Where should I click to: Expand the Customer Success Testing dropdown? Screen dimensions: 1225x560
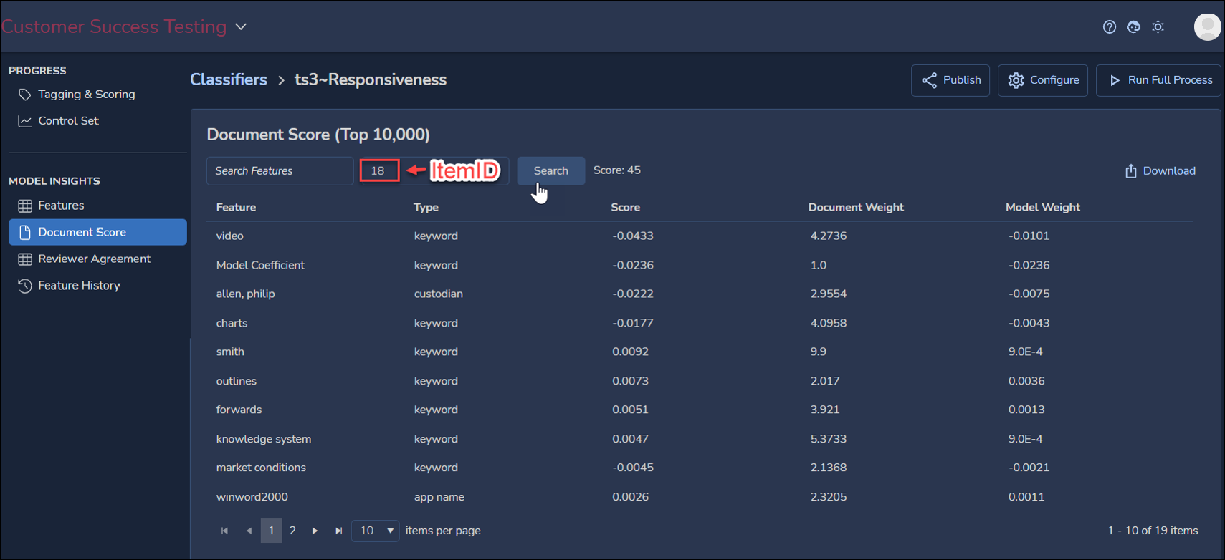tap(242, 26)
